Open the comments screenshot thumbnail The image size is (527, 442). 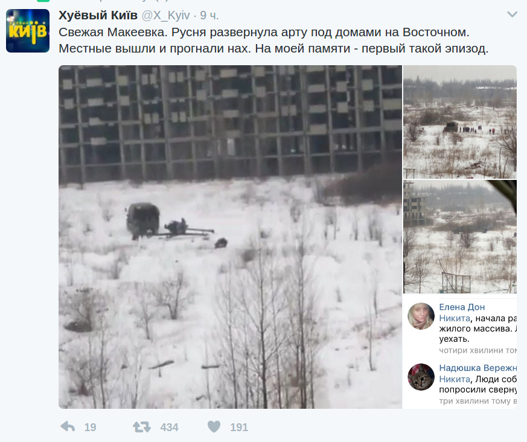[x=460, y=351]
